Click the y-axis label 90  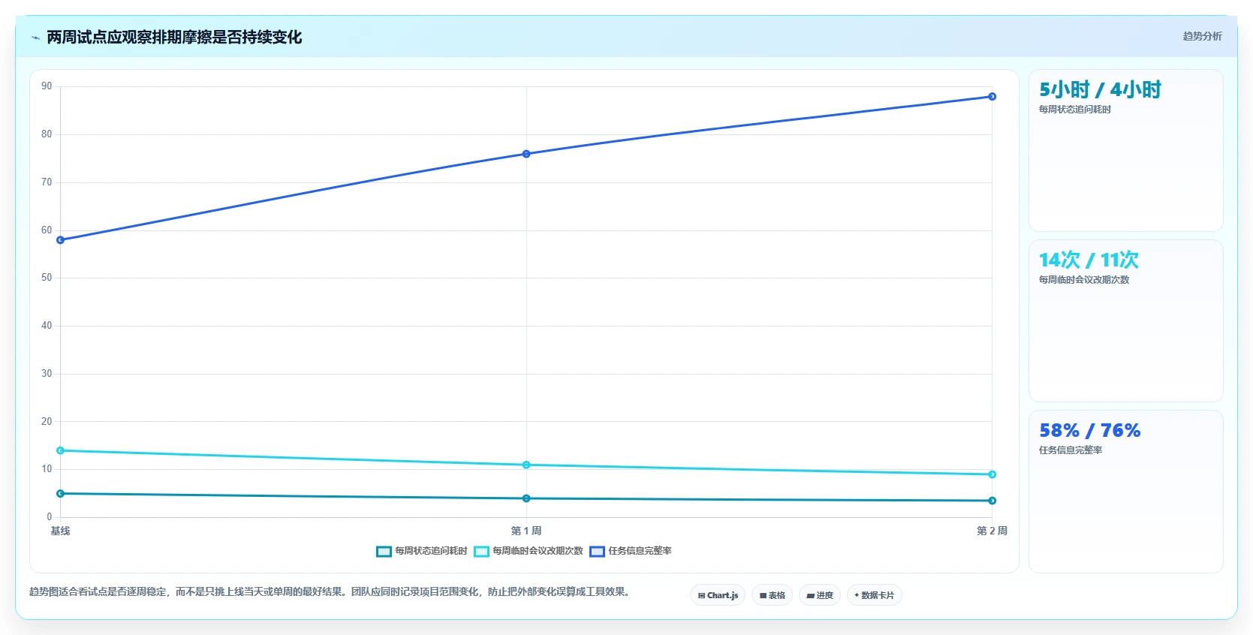[47, 86]
